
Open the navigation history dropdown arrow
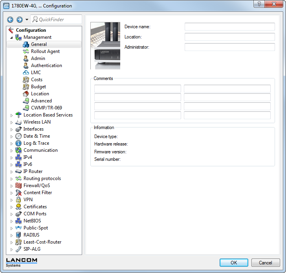[27, 20]
